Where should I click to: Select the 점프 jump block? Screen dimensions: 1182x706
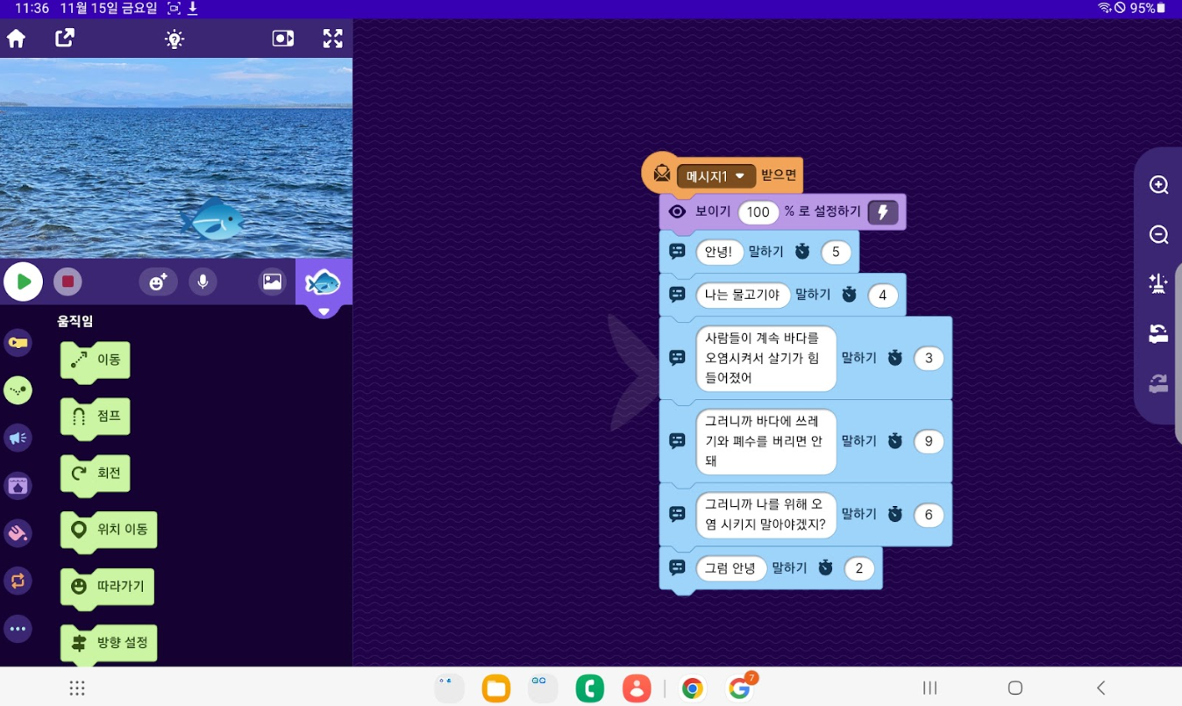(x=95, y=417)
